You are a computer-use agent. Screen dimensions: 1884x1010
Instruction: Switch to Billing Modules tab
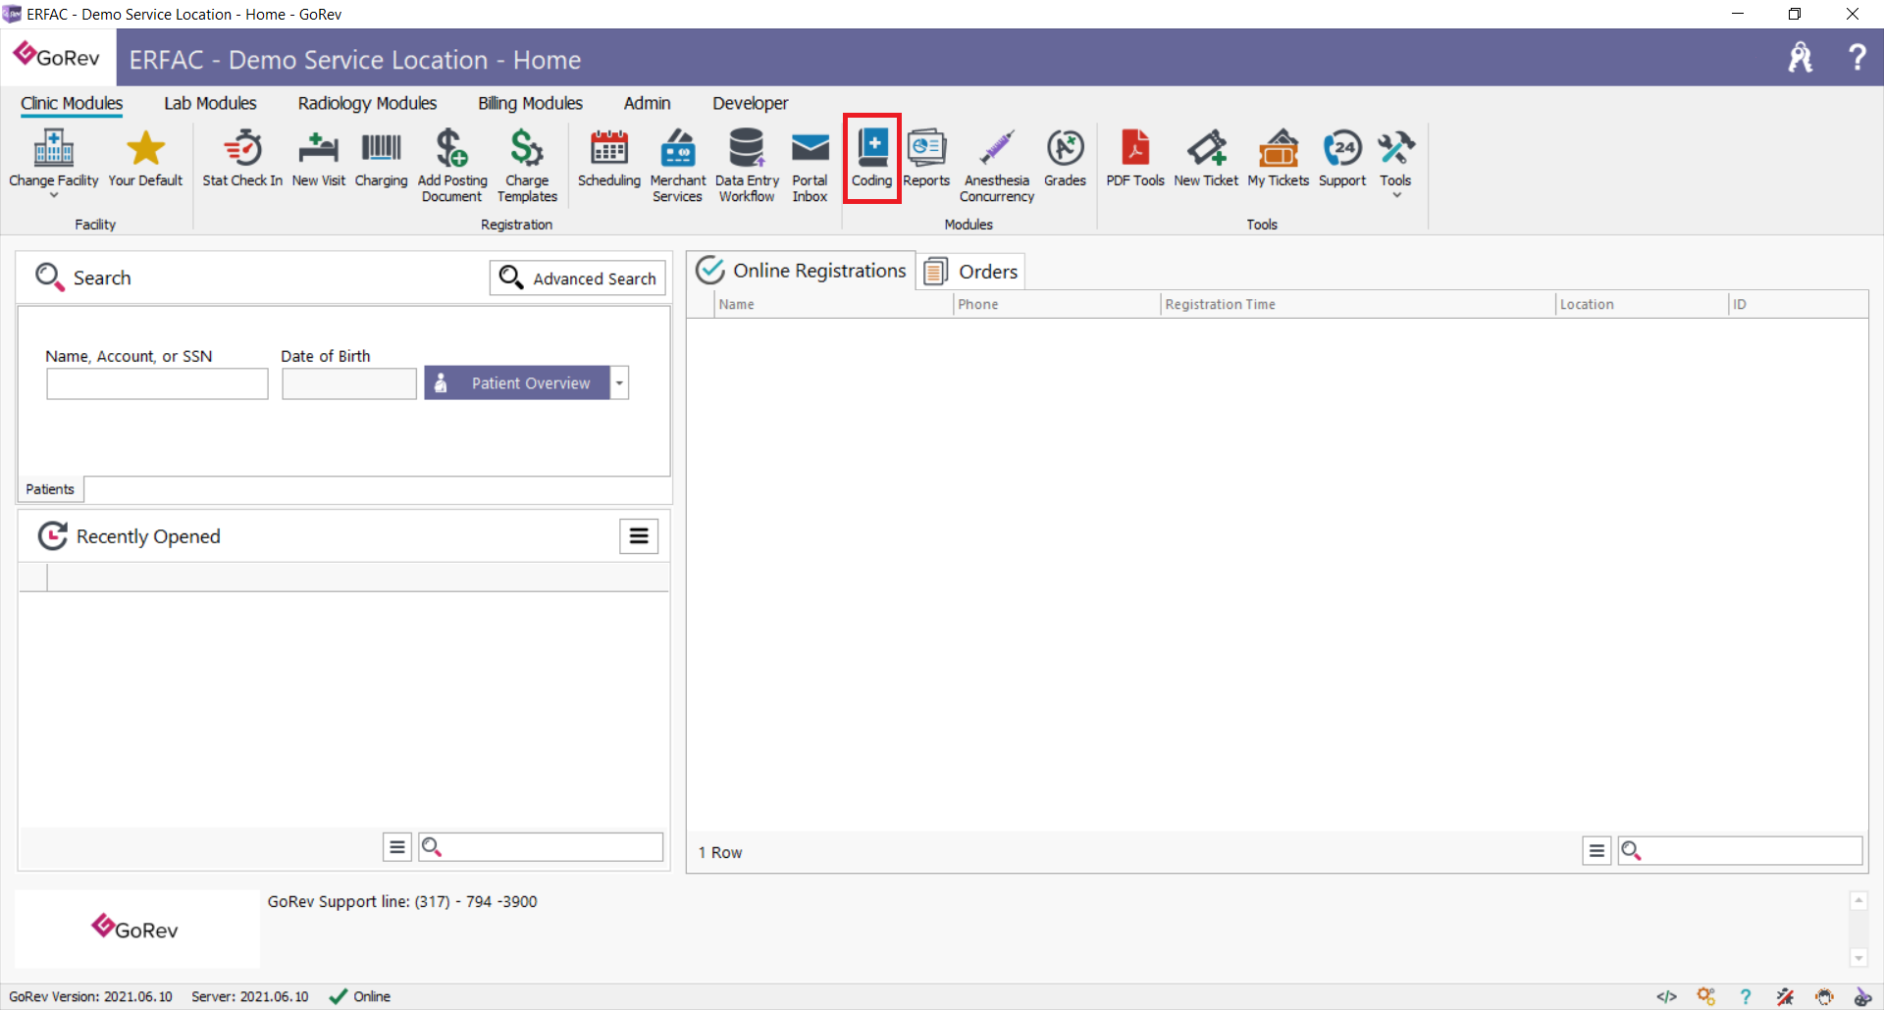(530, 103)
